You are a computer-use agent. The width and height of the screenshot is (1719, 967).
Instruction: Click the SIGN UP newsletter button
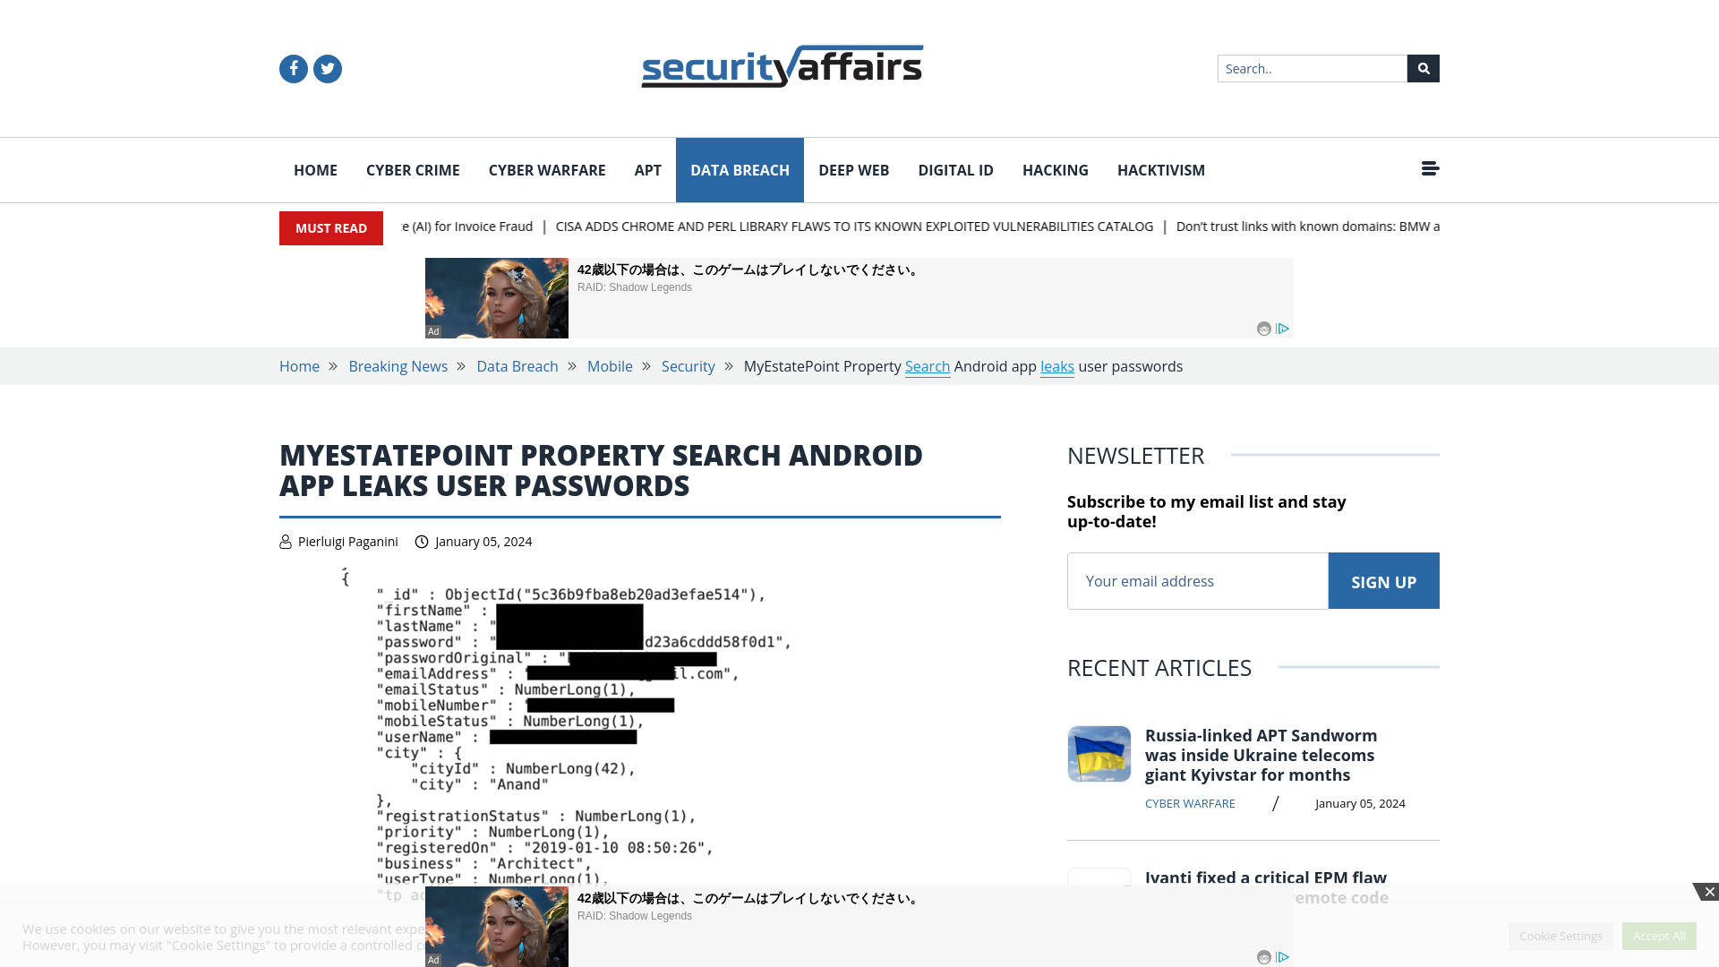[1382, 579]
